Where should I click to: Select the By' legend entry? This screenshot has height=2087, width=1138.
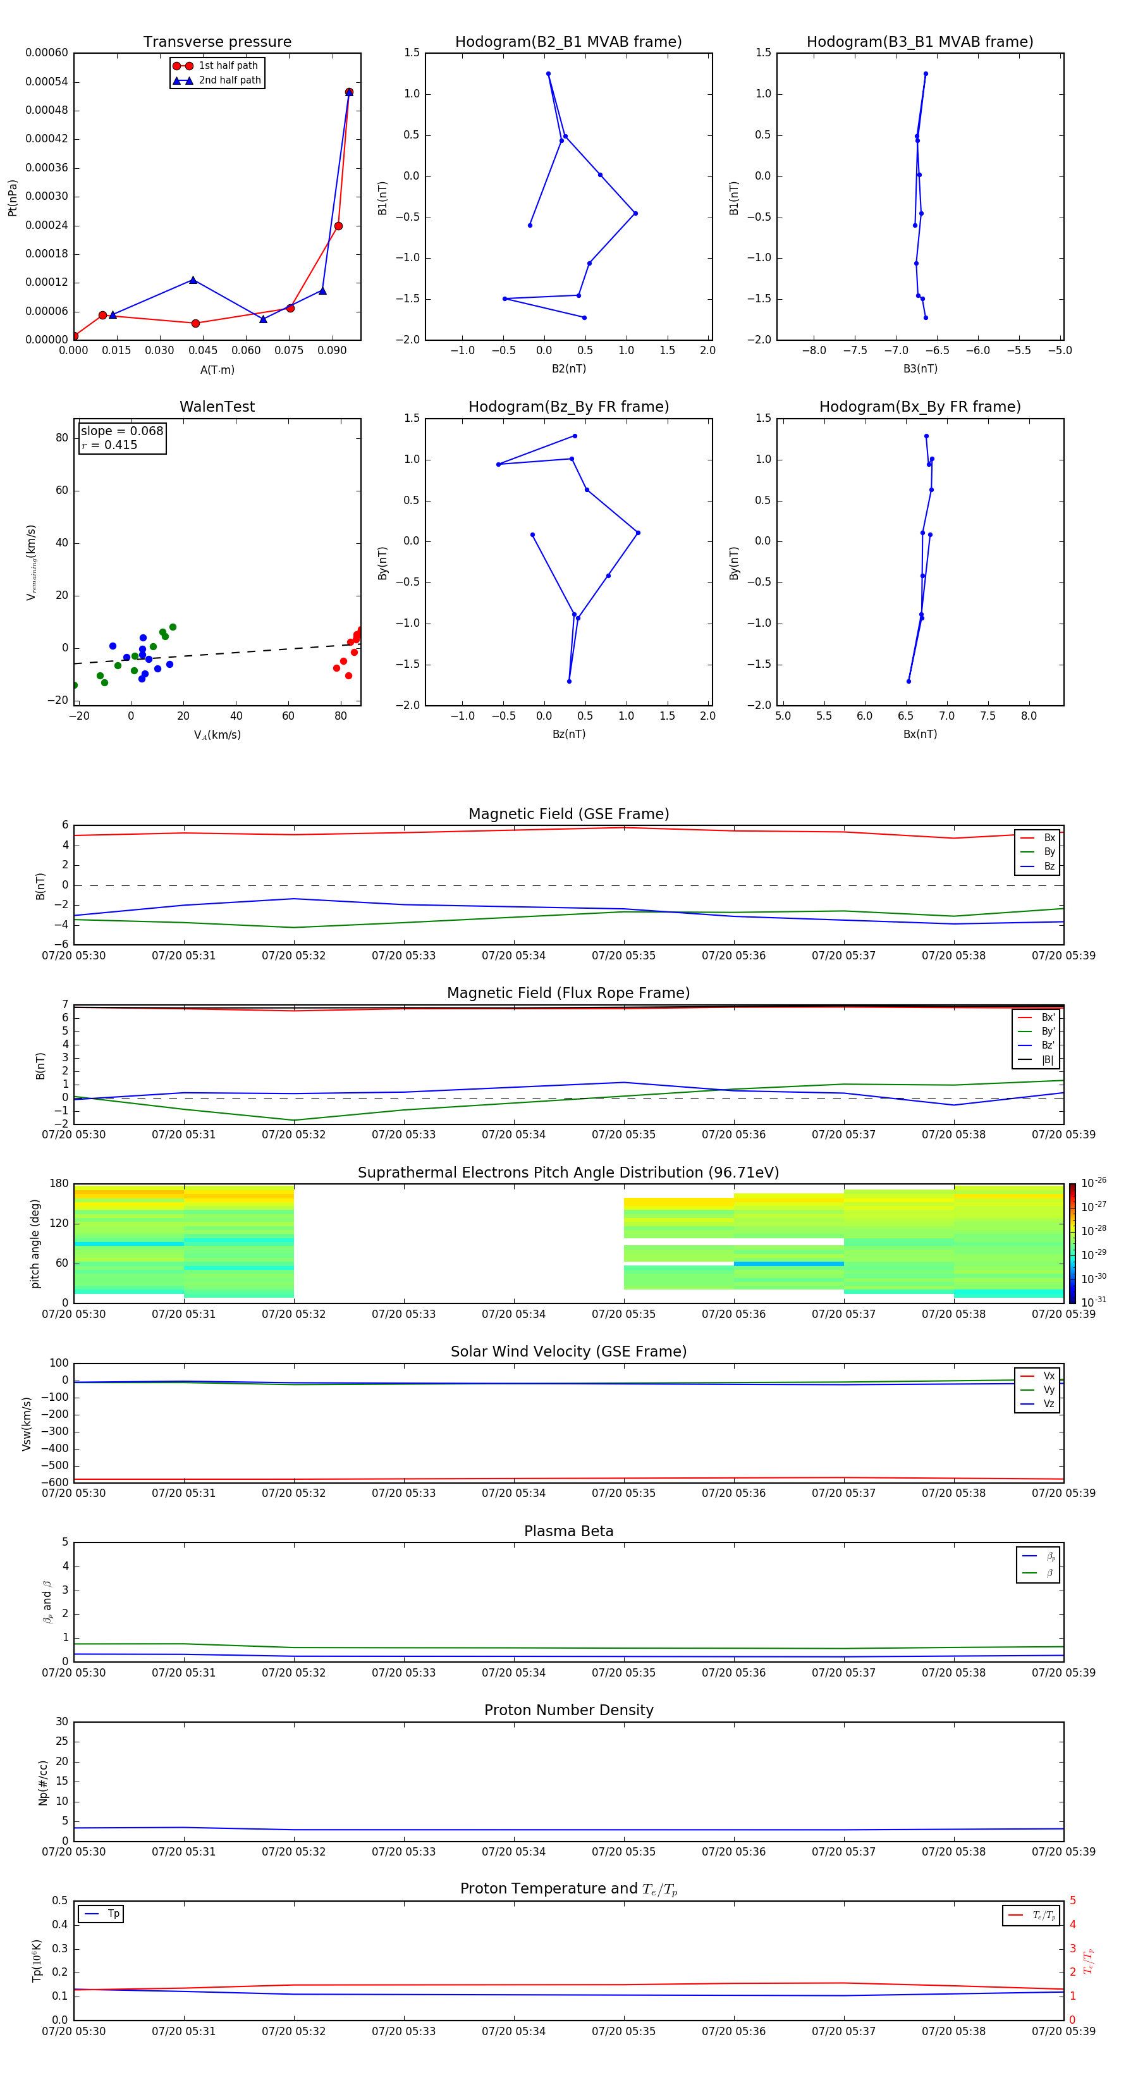[1036, 1031]
